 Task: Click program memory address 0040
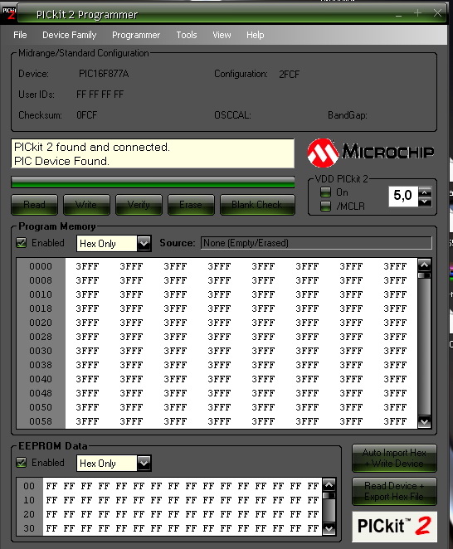41,379
